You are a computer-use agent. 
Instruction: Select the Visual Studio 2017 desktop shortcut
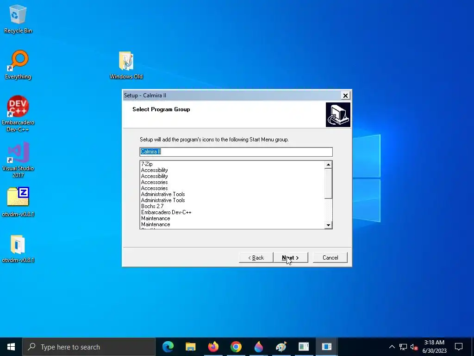18,159
